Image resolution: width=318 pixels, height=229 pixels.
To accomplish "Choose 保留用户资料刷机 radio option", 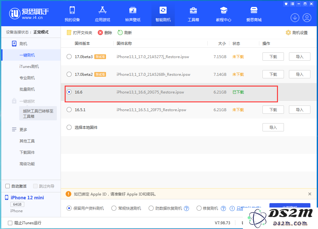I will pos(69,208).
